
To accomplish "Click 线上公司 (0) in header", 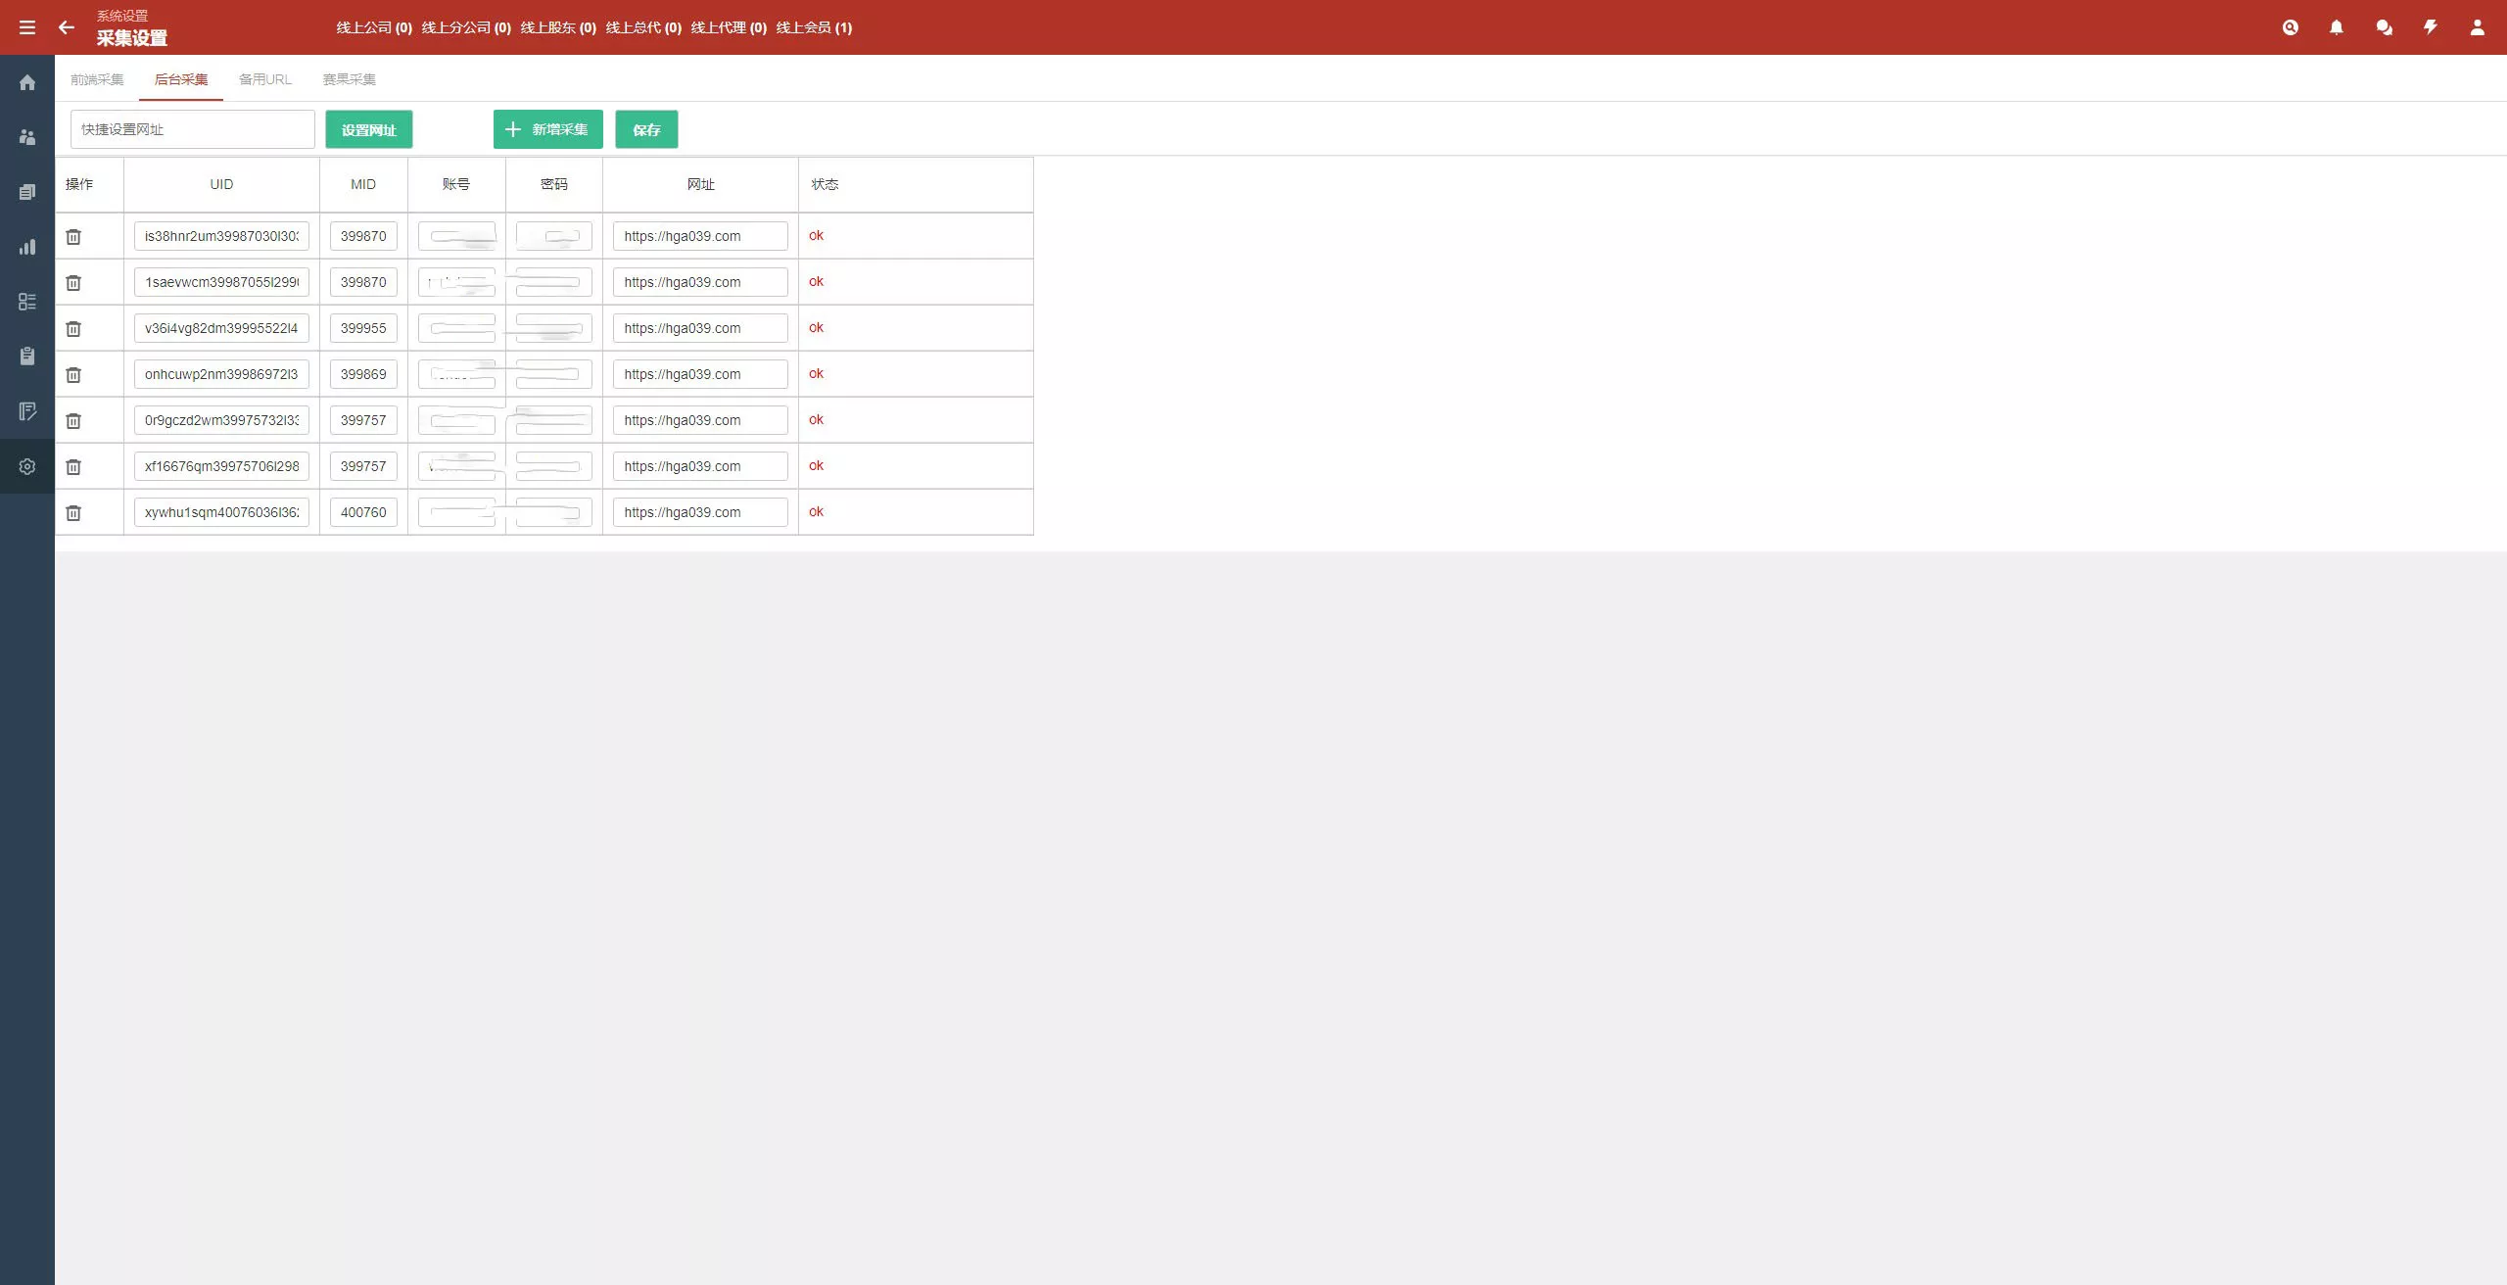I will point(374,27).
